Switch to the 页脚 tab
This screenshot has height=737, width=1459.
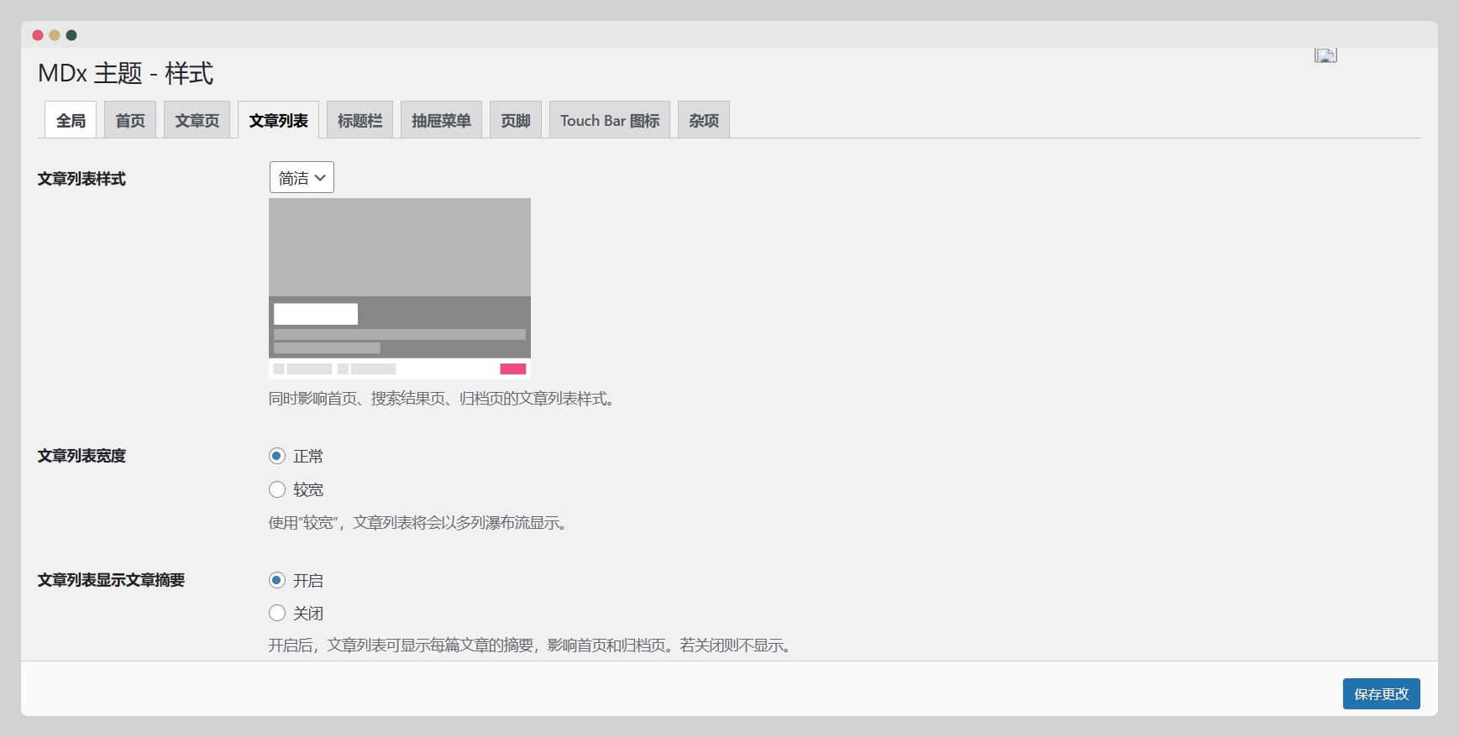pyautogui.click(x=516, y=121)
